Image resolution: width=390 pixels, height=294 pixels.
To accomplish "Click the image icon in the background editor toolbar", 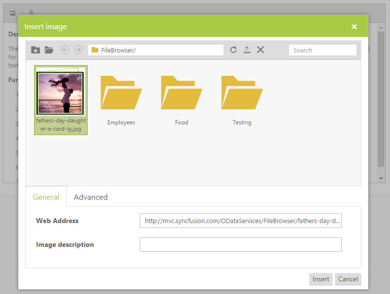I will click(x=13, y=13).
